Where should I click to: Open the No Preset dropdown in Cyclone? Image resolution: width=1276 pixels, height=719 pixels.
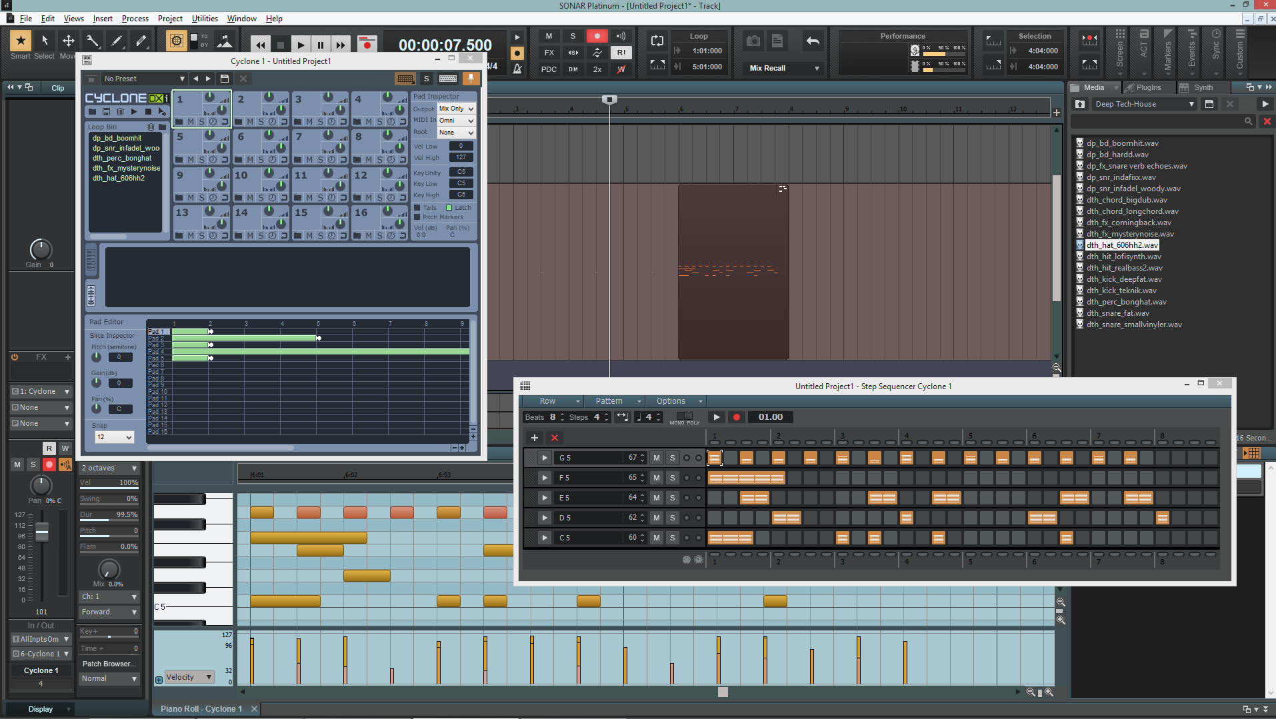[181, 79]
